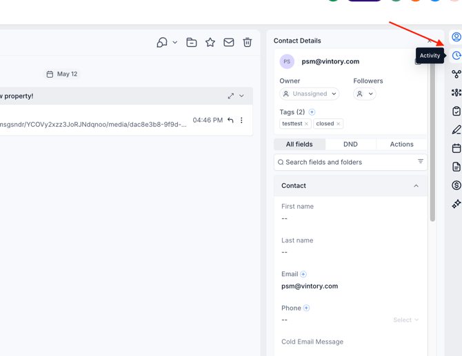Star the conversation
Image resolution: width=462 pixels, height=356 pixels.
pyautogui.click(x=210, y=43)
